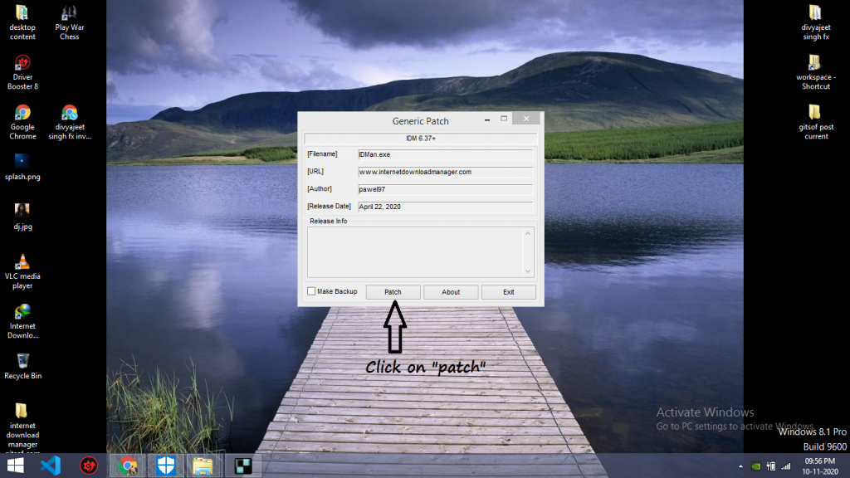The image size is (850, 478).
Task: Click the Exit button
Action: click(x=509, y=292)
